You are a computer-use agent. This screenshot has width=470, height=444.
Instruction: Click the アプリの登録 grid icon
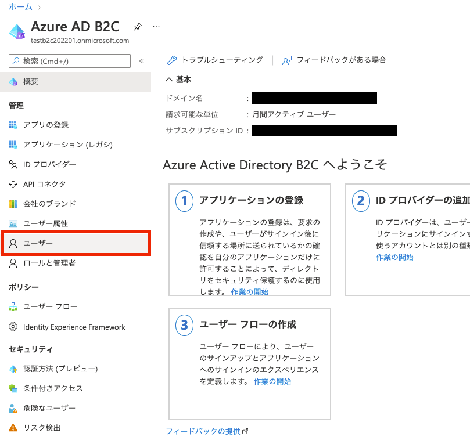(13, 125)
